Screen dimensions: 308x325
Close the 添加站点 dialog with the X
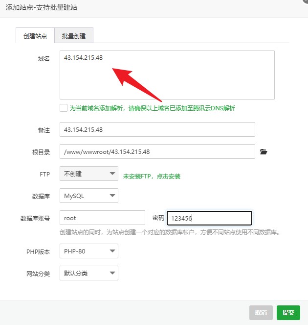coord(304,2)
